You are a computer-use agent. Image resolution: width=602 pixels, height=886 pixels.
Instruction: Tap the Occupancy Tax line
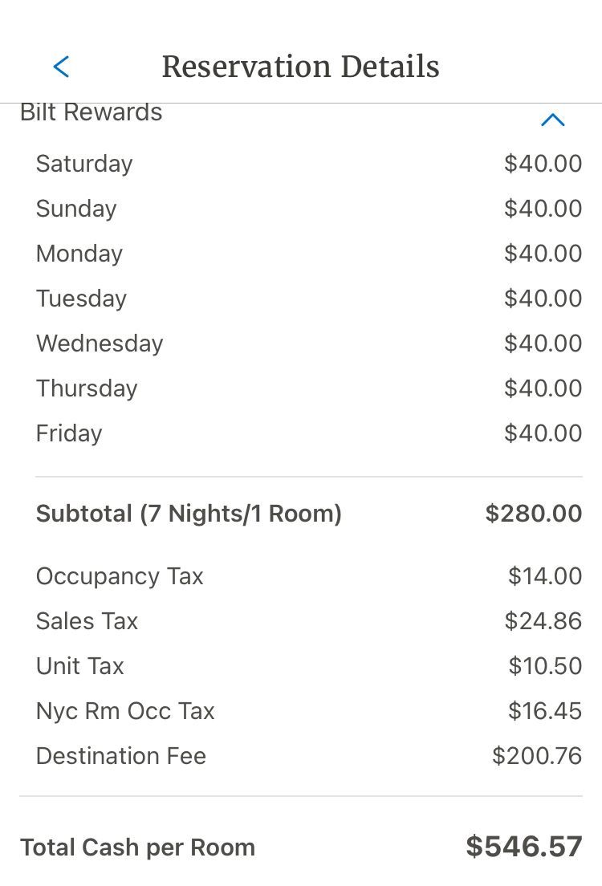pyautogui.click(x=309, y=575)
